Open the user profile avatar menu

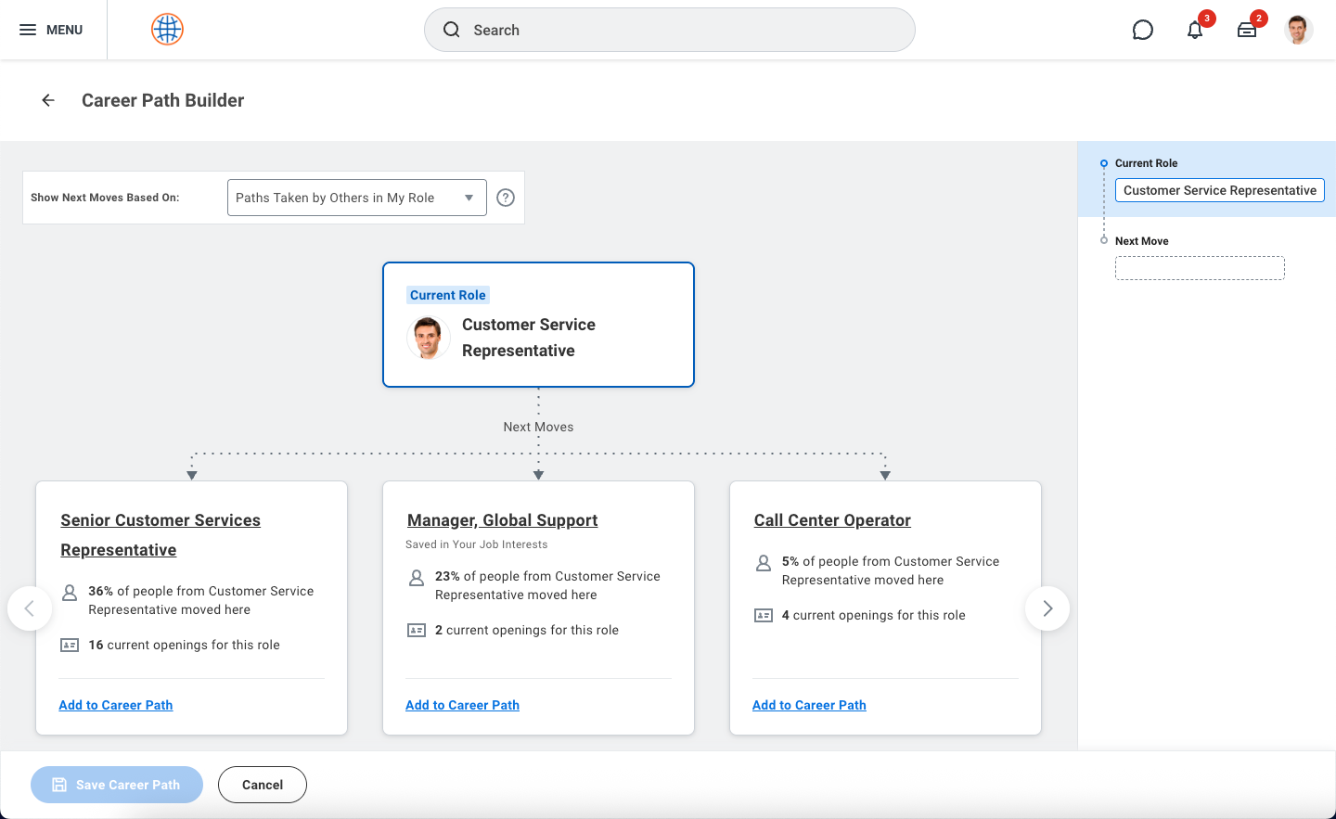click(x=1298, y=30)
